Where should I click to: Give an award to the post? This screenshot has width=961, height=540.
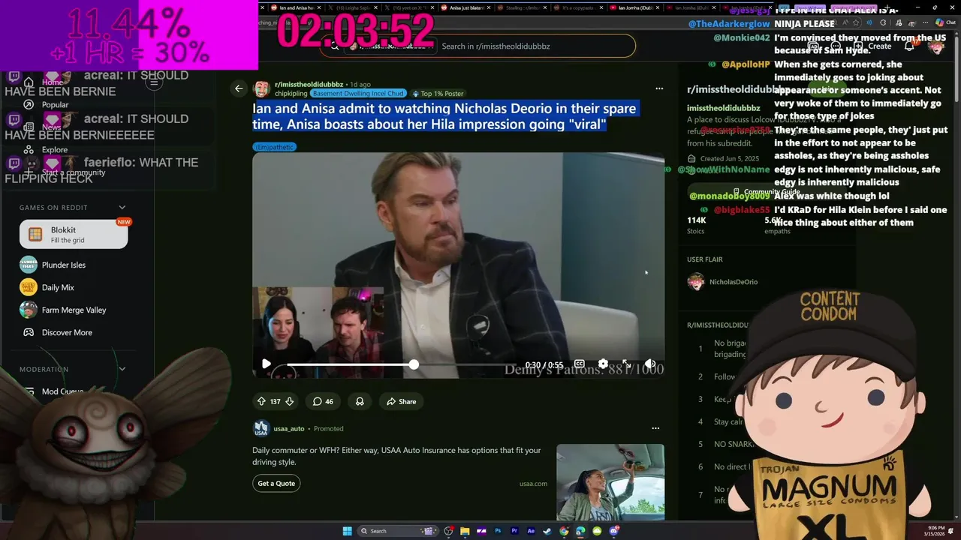pos(360,401)
